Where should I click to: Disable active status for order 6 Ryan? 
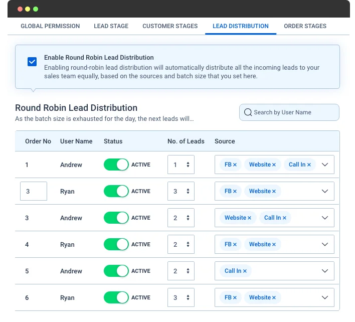[x=116, y=297]
